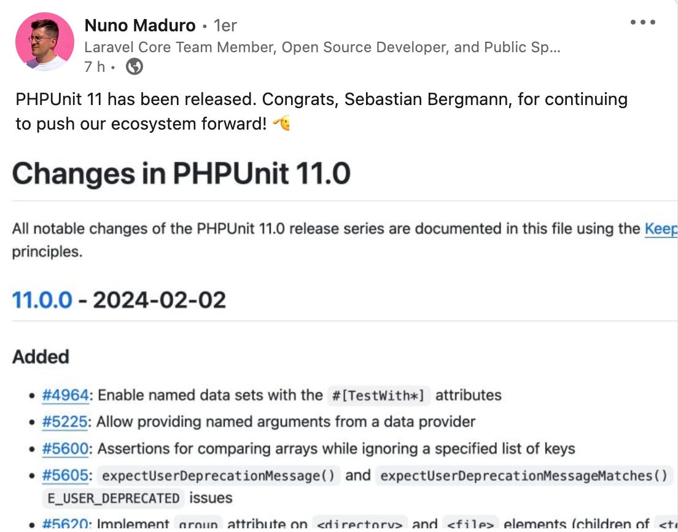Click the Changes in PHPUnit 11.0 heading
The image size is (678, 532).
181,173
